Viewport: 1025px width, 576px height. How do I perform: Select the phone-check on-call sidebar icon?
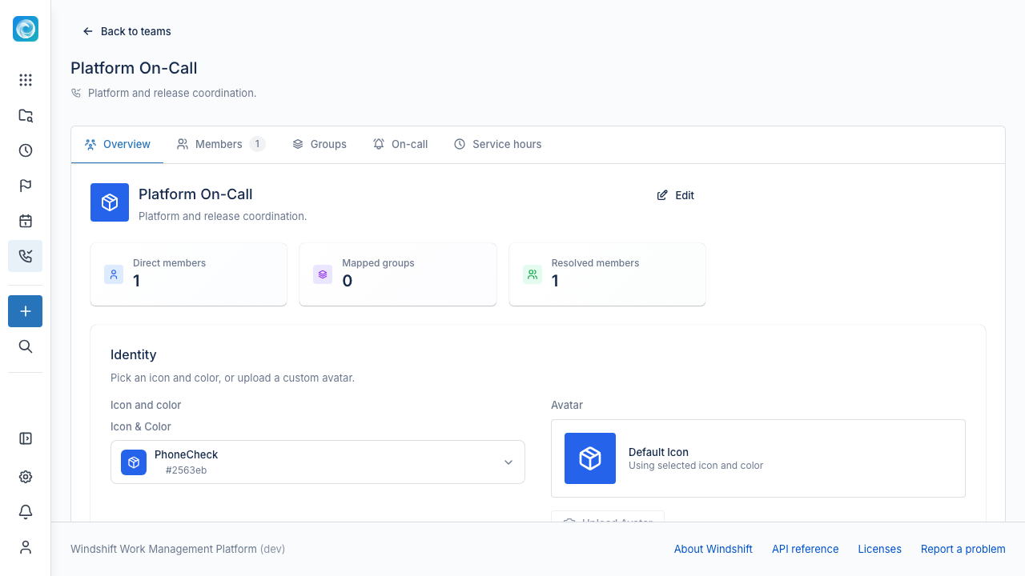[26, 256]
